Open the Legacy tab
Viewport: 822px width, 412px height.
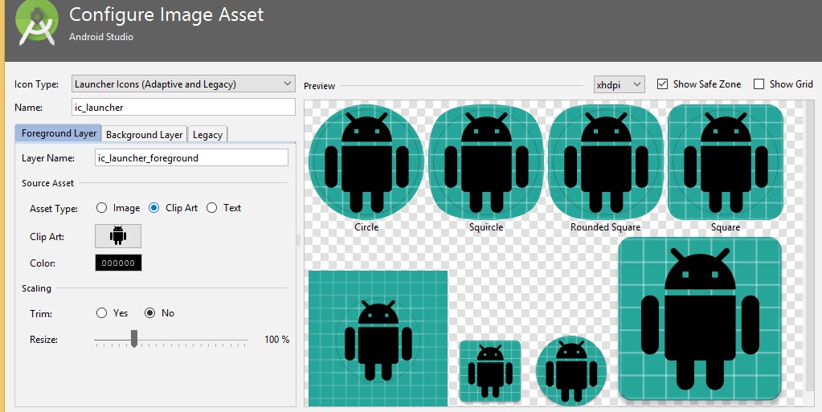207,135
